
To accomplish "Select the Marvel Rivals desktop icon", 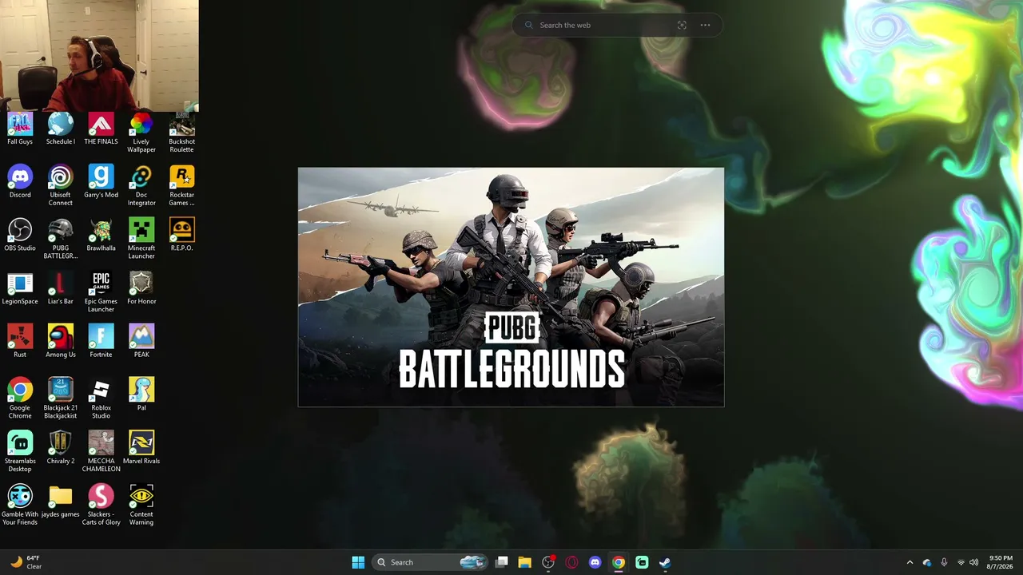I will pyautogui.click(x=141, y=449).
